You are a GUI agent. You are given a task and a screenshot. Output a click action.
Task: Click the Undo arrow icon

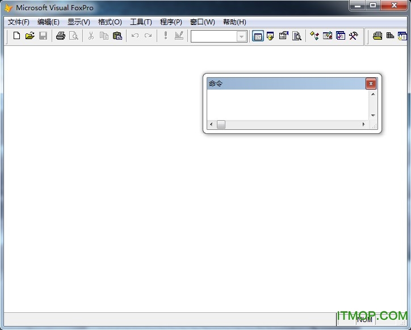(135, 36)
